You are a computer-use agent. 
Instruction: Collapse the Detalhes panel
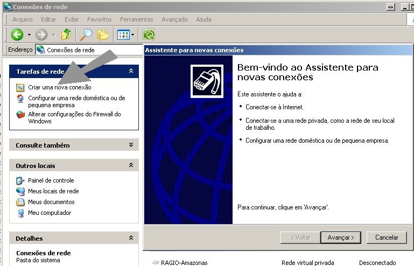(x=131, y=238)
